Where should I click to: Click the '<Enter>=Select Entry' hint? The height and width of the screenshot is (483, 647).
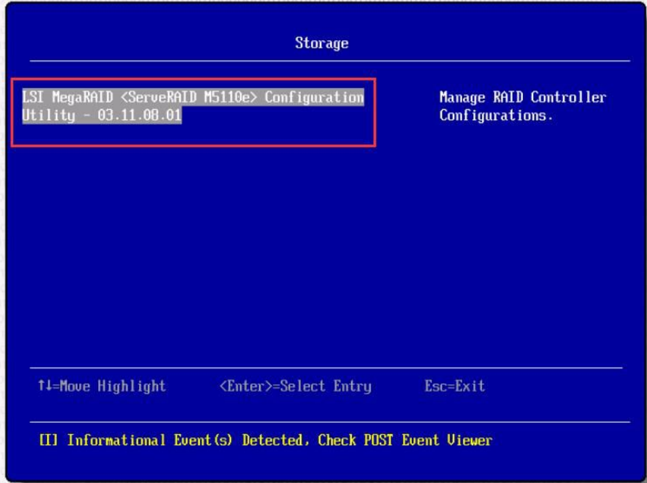(x=295, y=386)
